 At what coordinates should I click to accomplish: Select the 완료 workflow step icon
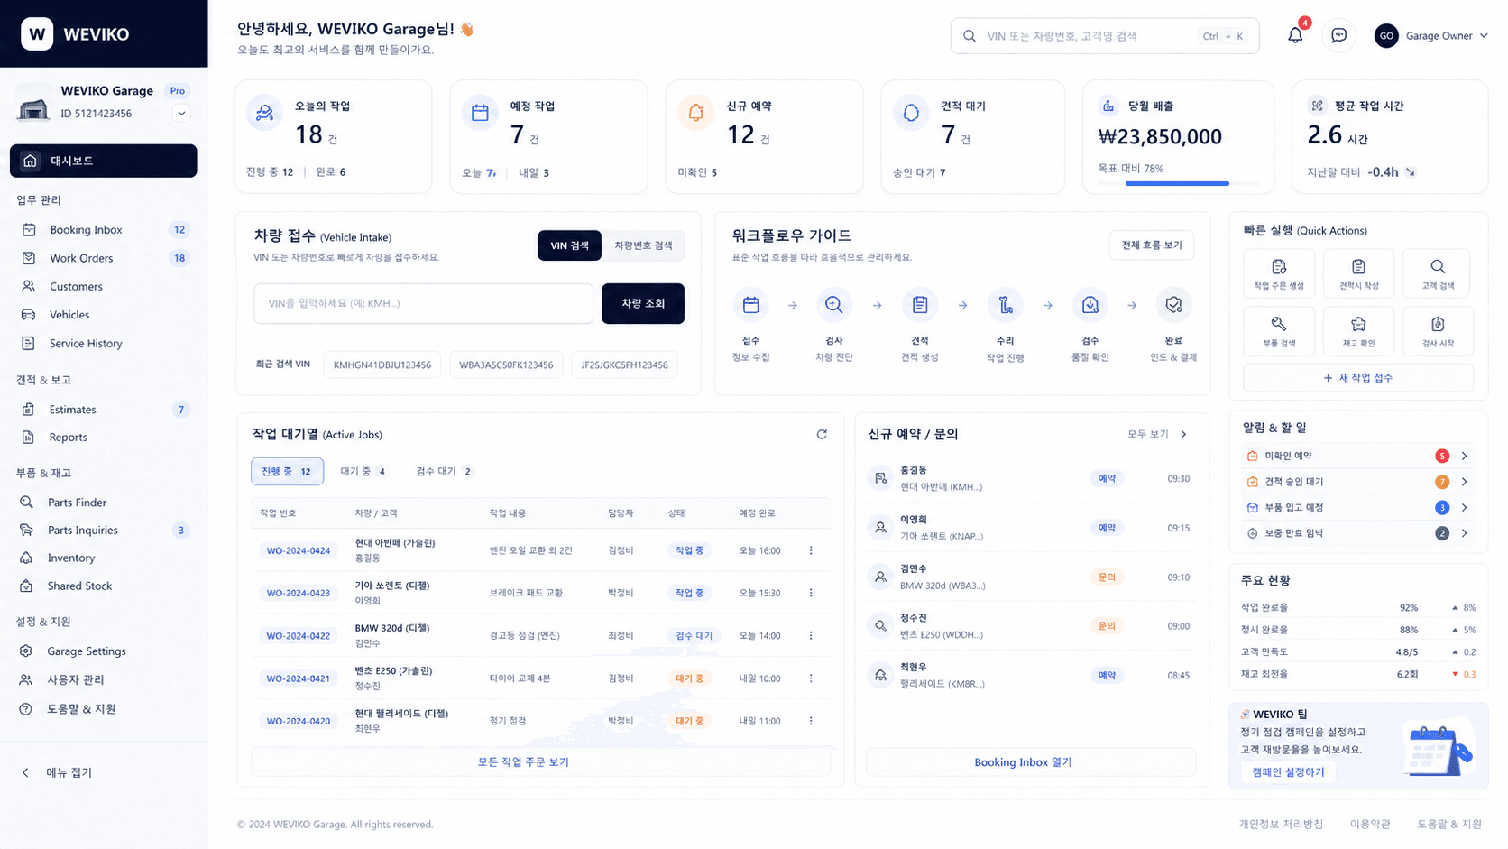click(1173, 305)
